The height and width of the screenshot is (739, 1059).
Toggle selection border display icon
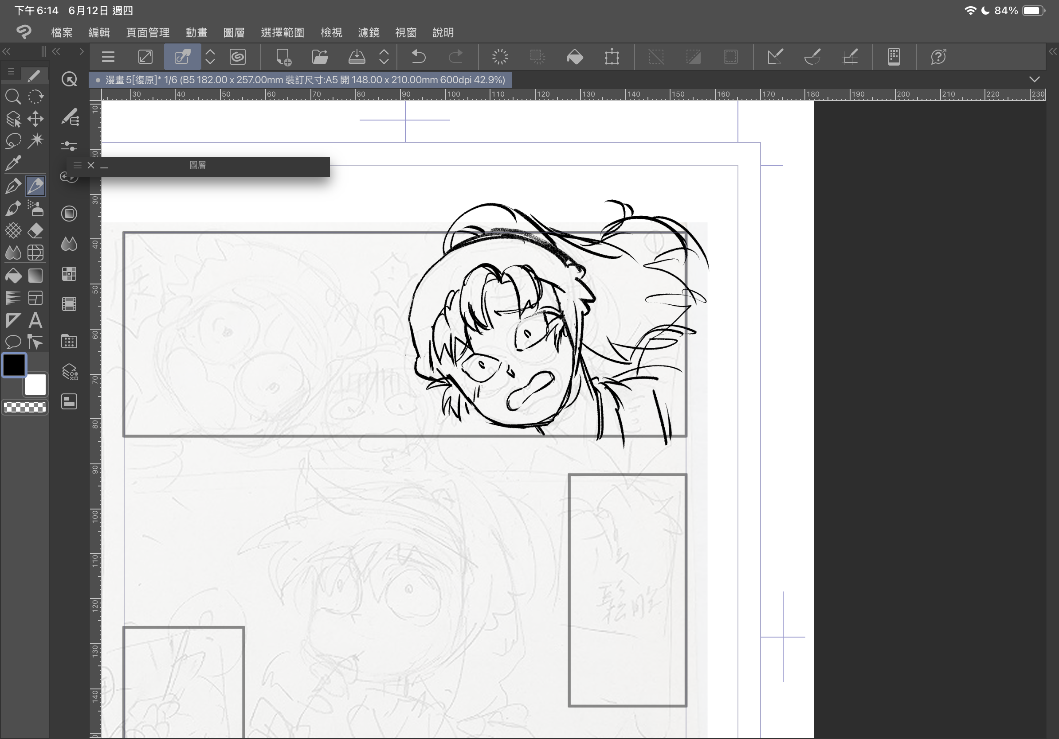tap(730, 57)
